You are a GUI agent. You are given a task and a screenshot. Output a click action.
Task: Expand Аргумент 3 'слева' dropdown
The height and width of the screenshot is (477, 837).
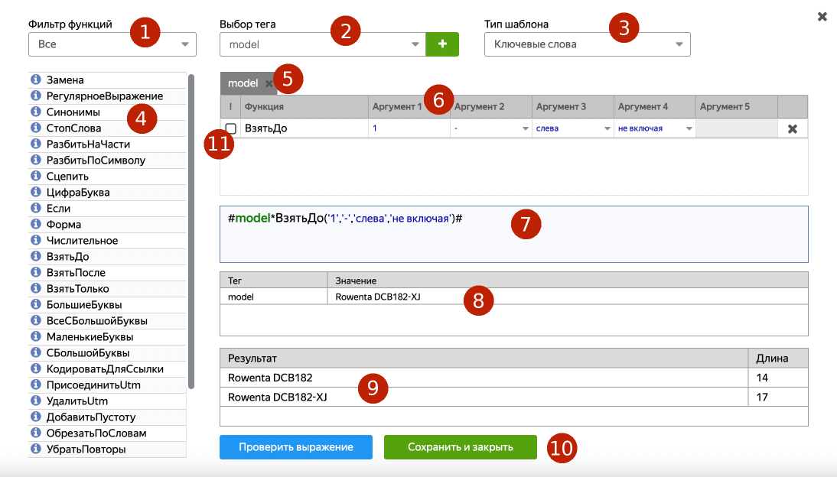point(572,128)
